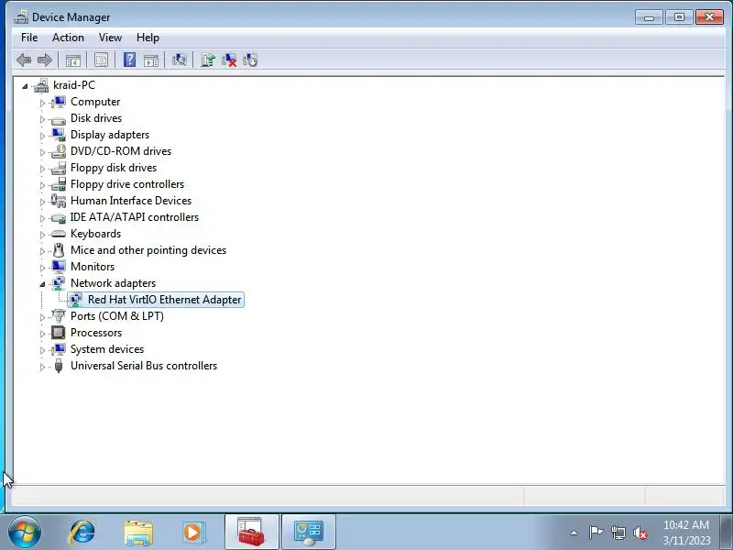This screenshot has height=550, width=733.
Task: Open Properties from the toolbar icon
Action: pos(101,60)
